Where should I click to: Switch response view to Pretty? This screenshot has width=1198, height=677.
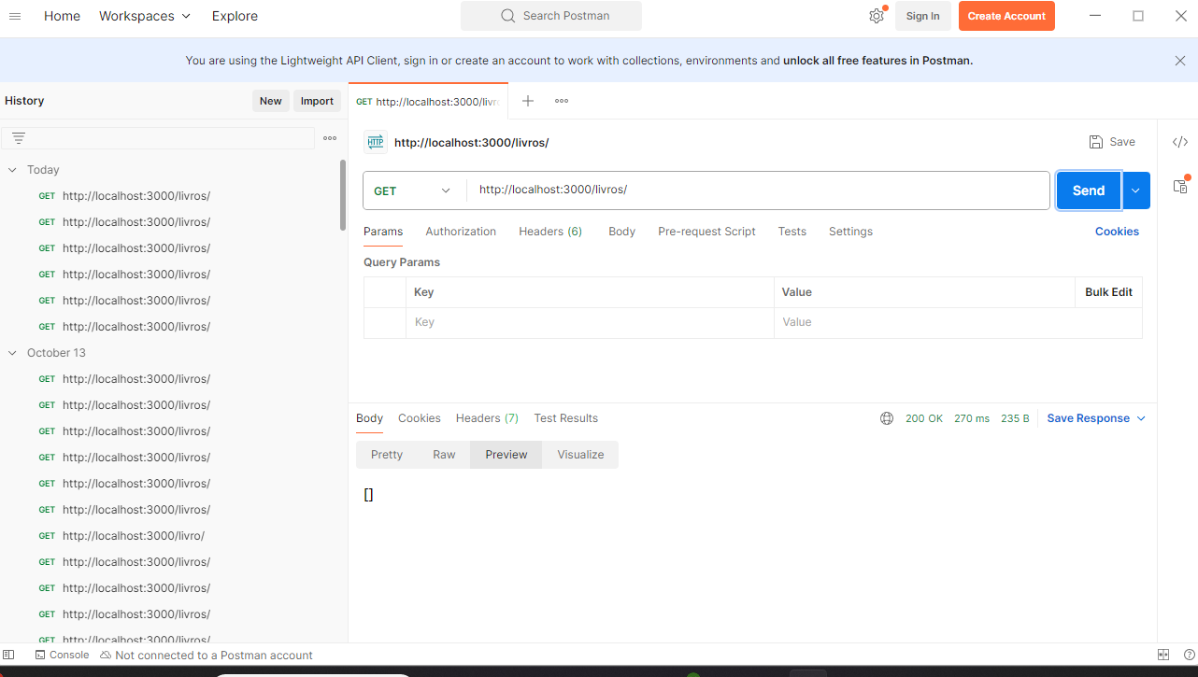pyautogui.click(x=387, y=455)
